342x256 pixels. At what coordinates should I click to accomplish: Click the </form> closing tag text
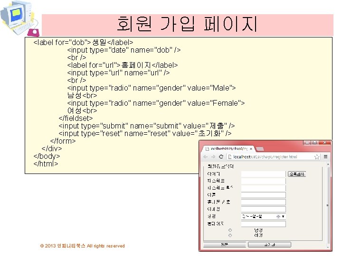point(63,141)
